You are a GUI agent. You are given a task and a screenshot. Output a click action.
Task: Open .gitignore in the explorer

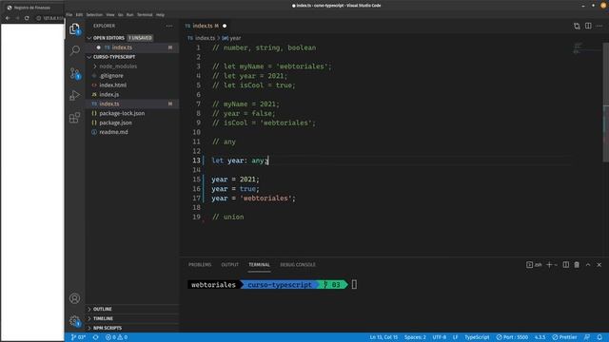coord(111,76)
